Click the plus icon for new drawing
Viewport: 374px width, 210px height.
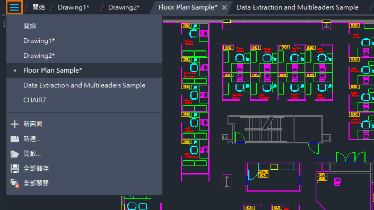(15, 124)
